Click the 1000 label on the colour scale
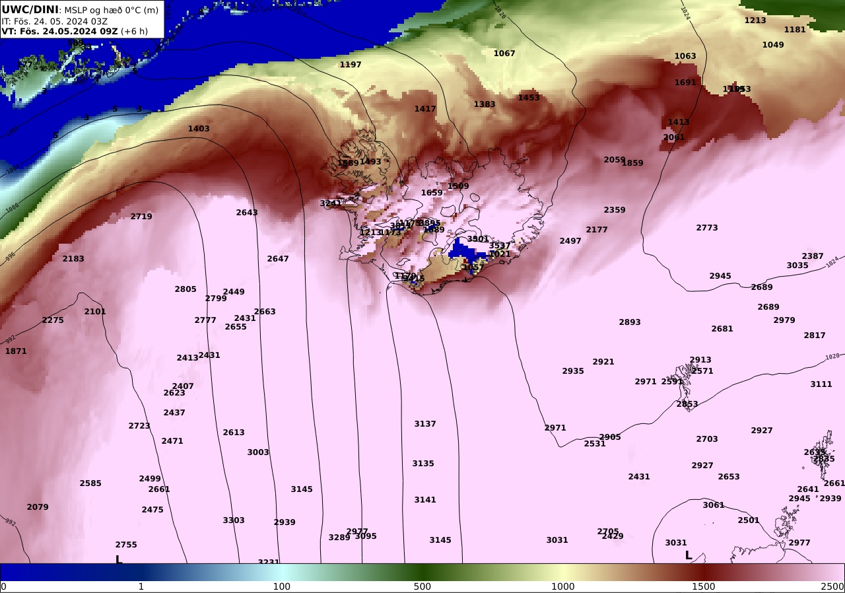Image resolution: width=845 pixels, height=593 pixels. [563, 586]
